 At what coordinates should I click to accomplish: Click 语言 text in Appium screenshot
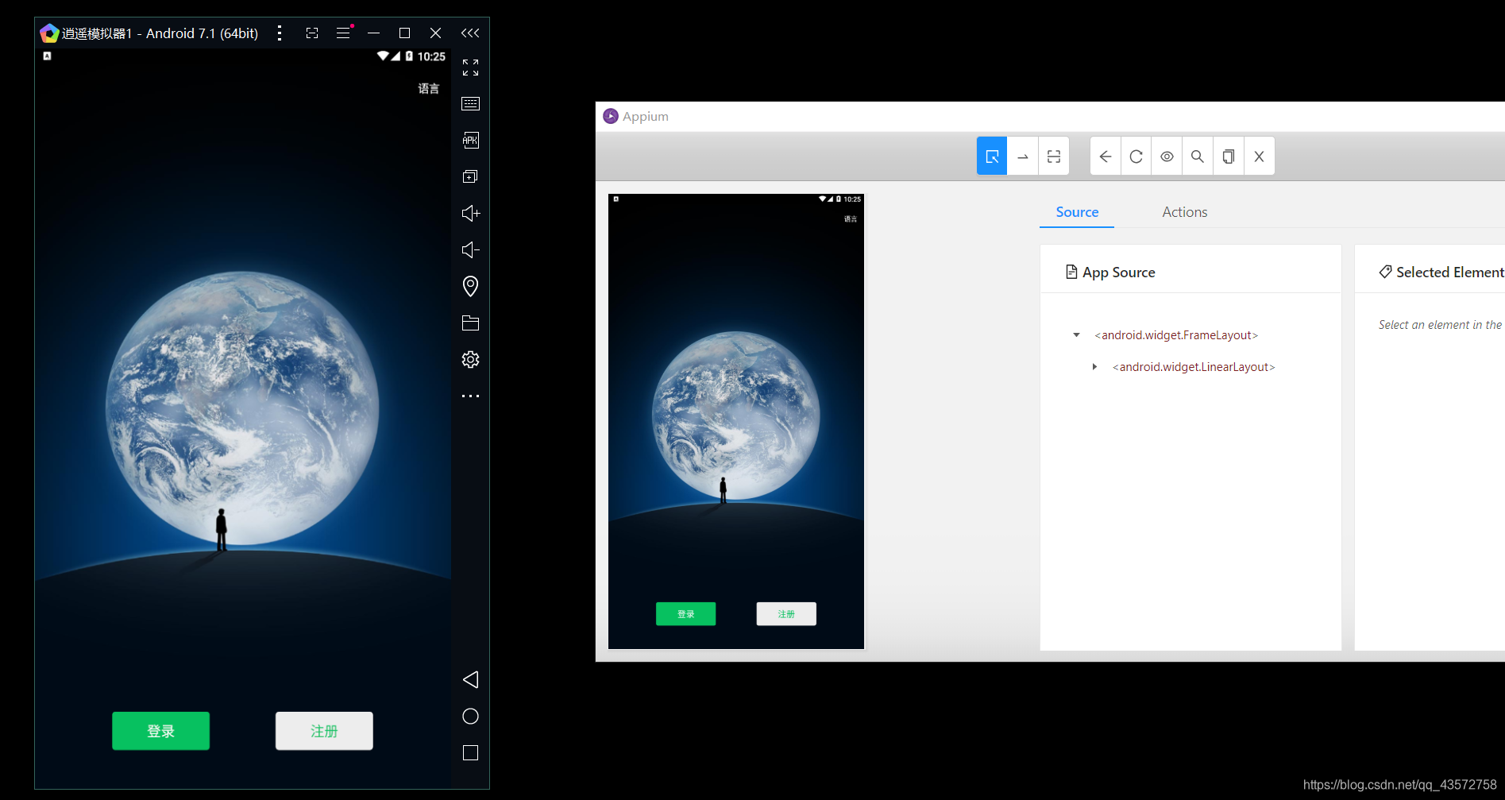(851, 218)
